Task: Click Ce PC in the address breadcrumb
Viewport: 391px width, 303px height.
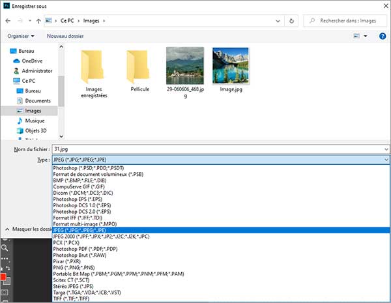Action: (67, 21)
